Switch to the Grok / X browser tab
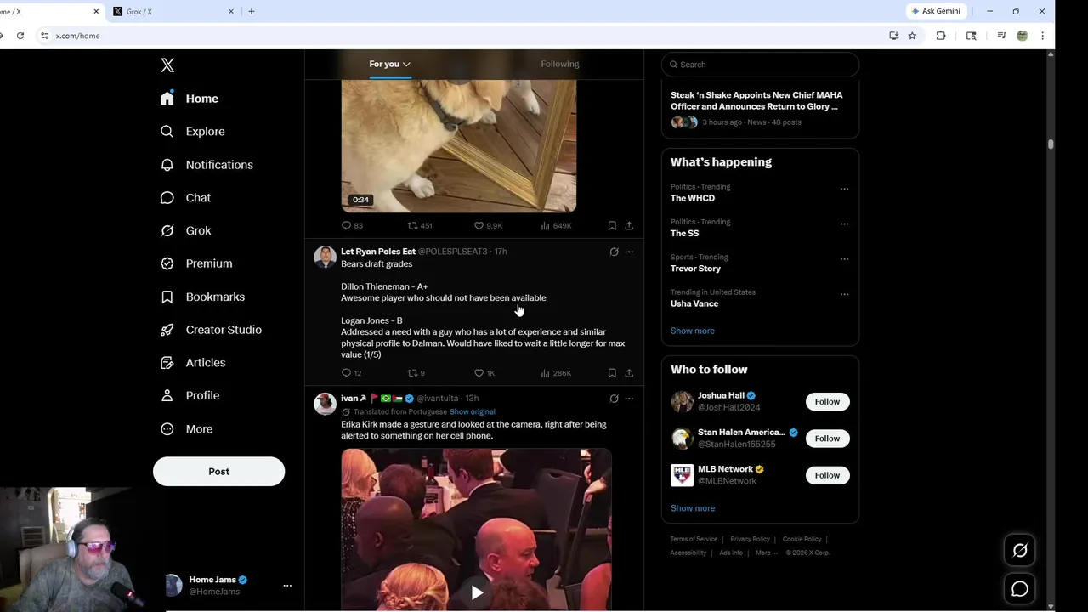Viewport: 1088px width, 612px height. tap(173, 12)
